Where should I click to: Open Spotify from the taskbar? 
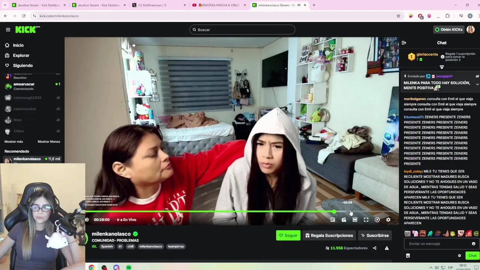click(129, 267)
